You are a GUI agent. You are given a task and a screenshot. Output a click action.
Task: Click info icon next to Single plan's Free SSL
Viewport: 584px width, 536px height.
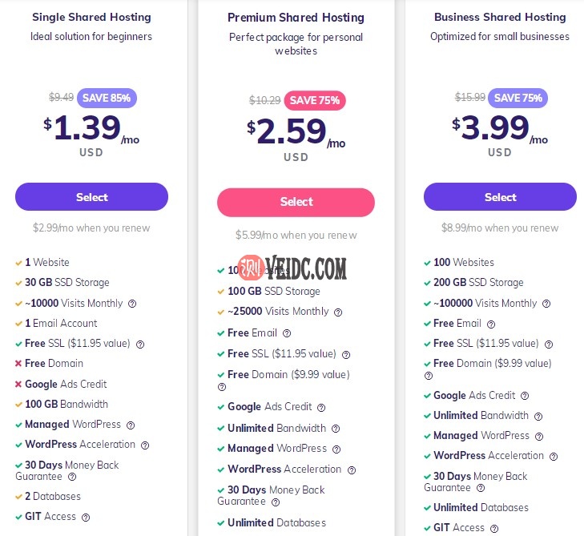140,345
